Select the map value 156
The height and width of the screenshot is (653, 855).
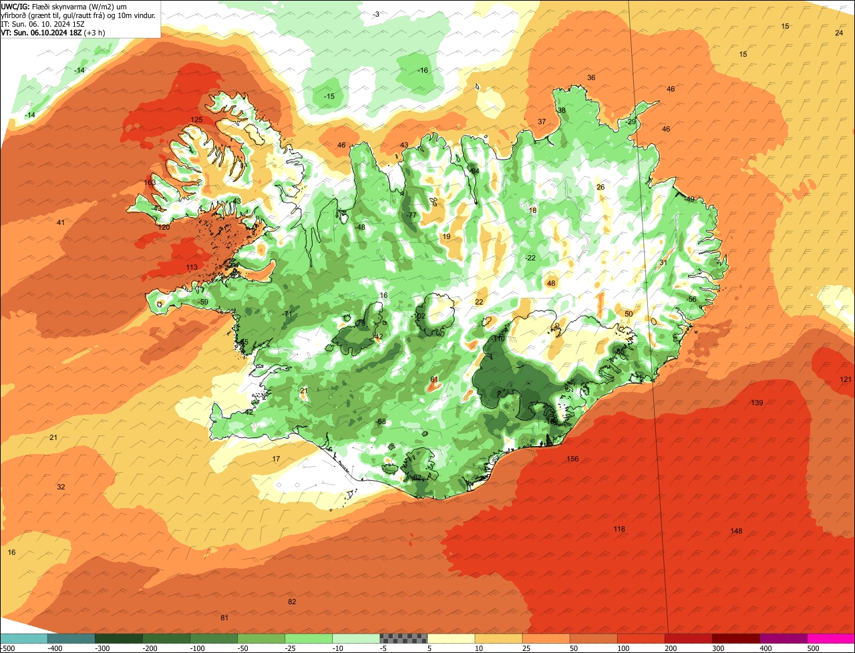point(572,459)
